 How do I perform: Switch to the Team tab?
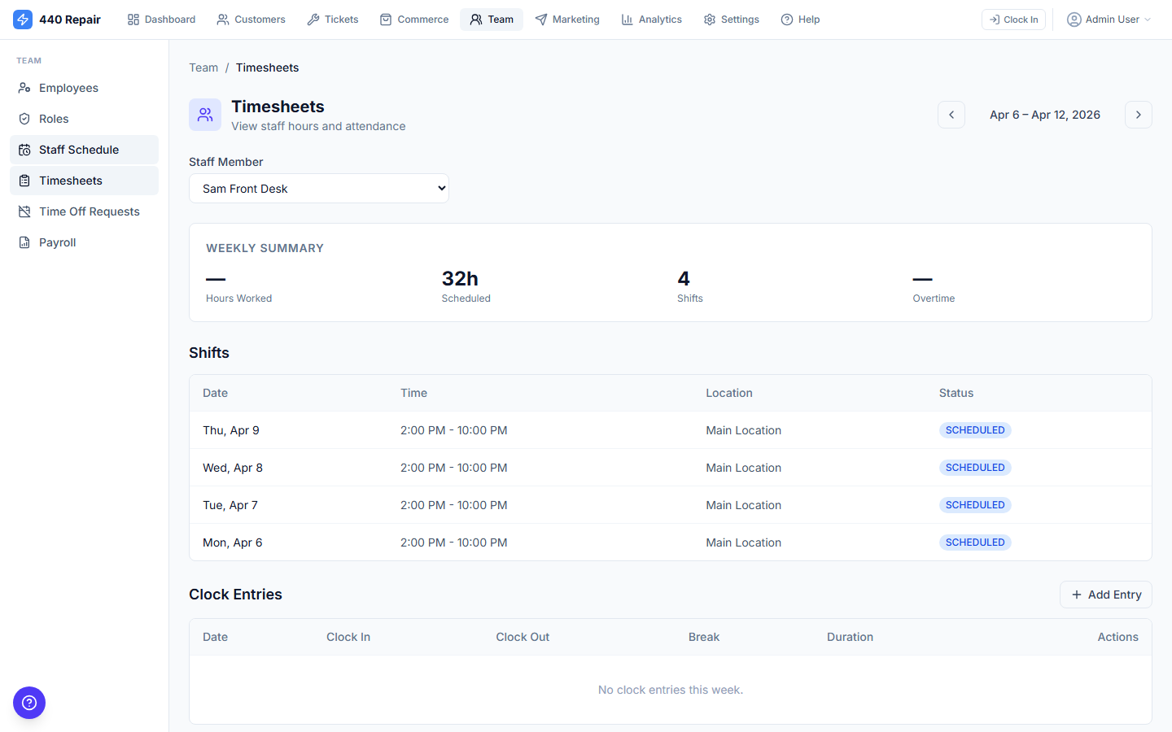pos(492,19)
